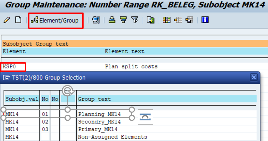Image resolution: width=268 pixels, height=141 pixels.
Task: Click the colored grid layout icon
Action: (167, 20)
